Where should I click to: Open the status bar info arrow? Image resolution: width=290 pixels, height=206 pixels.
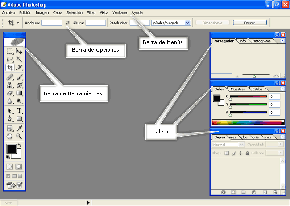[x=88, y=202]
